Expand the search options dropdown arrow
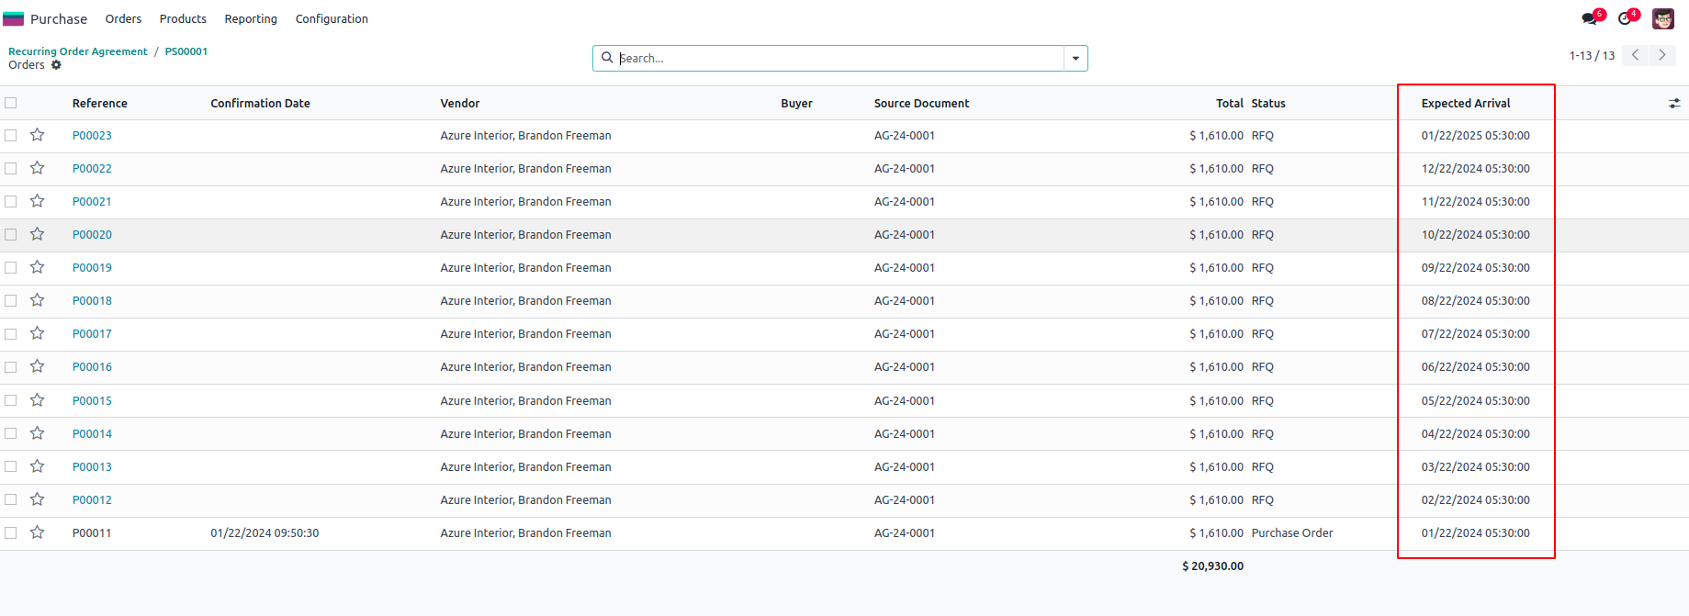The width and height of the screenshot is (1689, 616). pyautogui.click(x=1075, y=58)
